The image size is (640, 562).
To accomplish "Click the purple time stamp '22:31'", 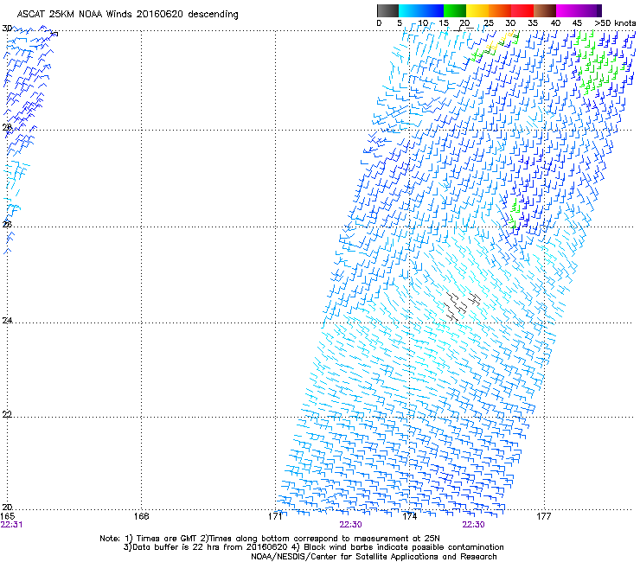I will coord(11,525).
